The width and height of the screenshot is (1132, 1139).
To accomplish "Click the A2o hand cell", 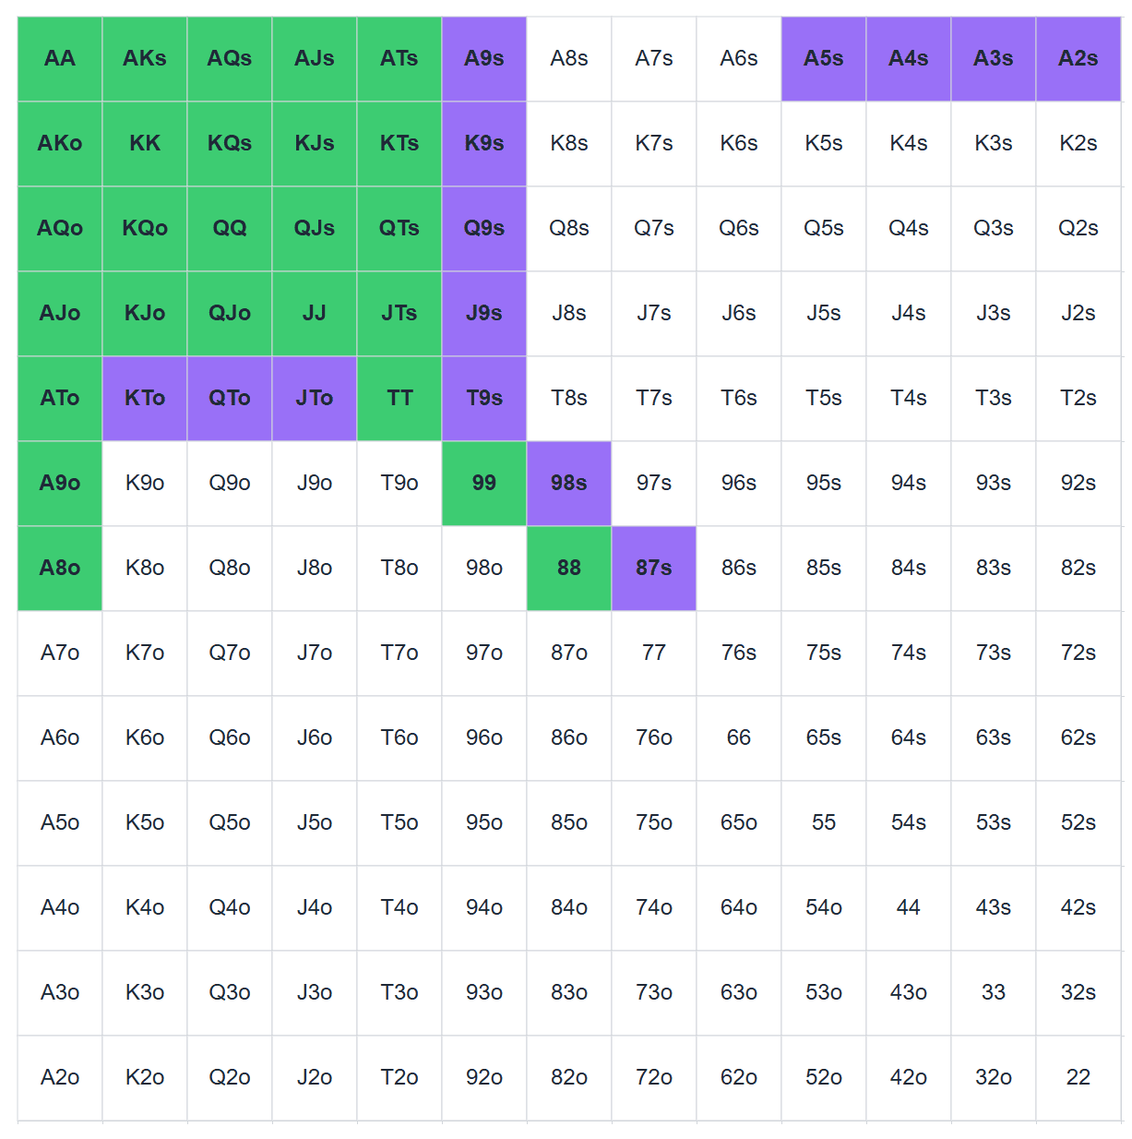I will tap(60, 1078).
